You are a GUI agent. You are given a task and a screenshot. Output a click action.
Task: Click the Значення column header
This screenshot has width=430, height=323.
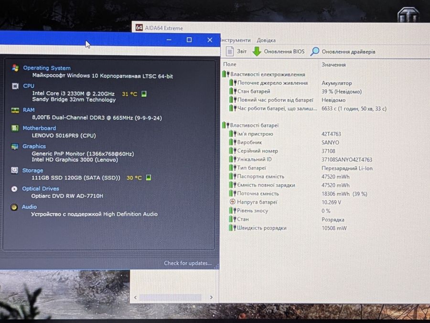[x=333, y=65]
